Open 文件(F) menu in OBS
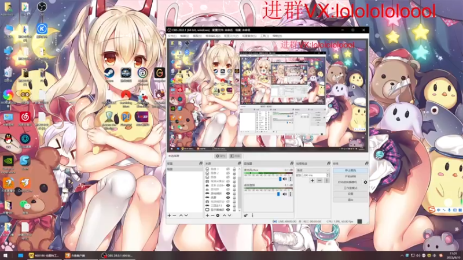The image size is (463, 260). point(172,36)
